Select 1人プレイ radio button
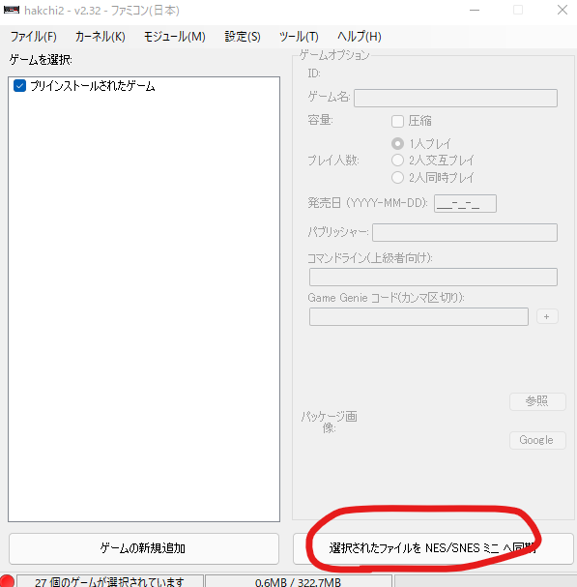Viewport: 577px width, 587px height. (x=397, y=143)
